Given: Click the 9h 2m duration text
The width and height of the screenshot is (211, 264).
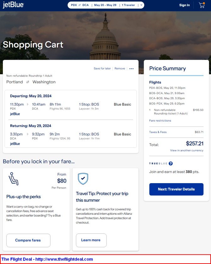Looking at the screenshot, I should (55, 134).
